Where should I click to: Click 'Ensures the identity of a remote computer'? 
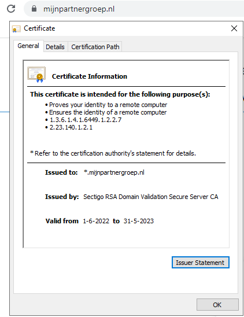click(x=108, y=112)
